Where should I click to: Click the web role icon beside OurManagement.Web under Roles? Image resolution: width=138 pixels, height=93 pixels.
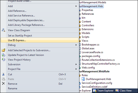click(x=83, y=79)
